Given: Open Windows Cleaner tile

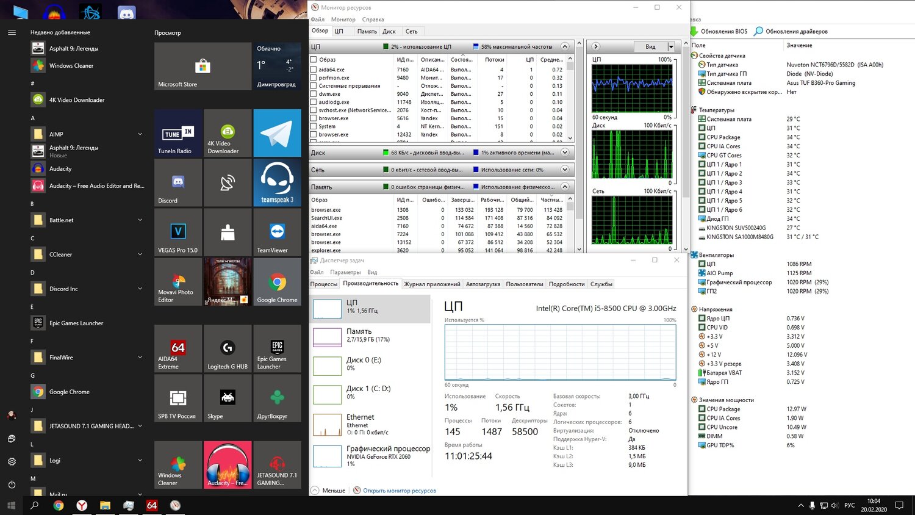Looking at the screenshot, I should (178, 465).
